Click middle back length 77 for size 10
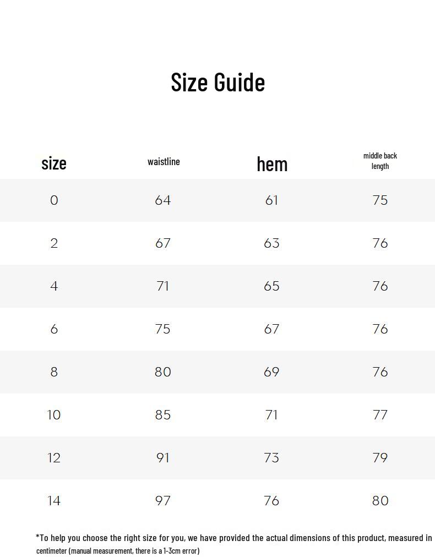The image size is (435, 557). pyautogui.click(x=380, y=415)
